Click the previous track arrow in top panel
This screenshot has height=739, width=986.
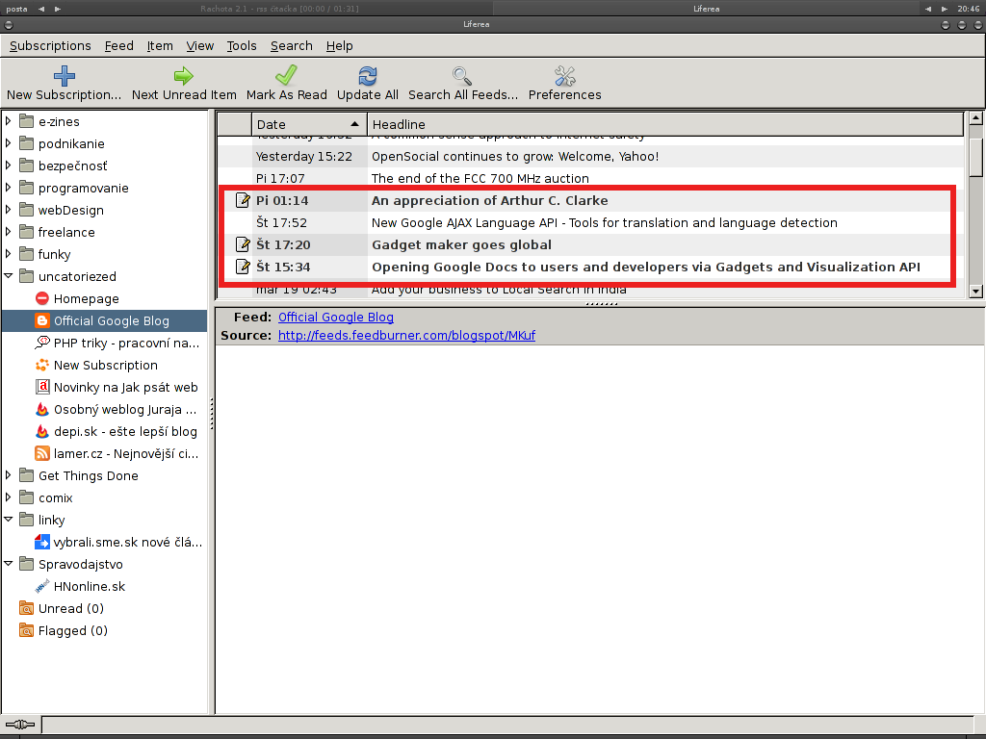click(40, 9)
